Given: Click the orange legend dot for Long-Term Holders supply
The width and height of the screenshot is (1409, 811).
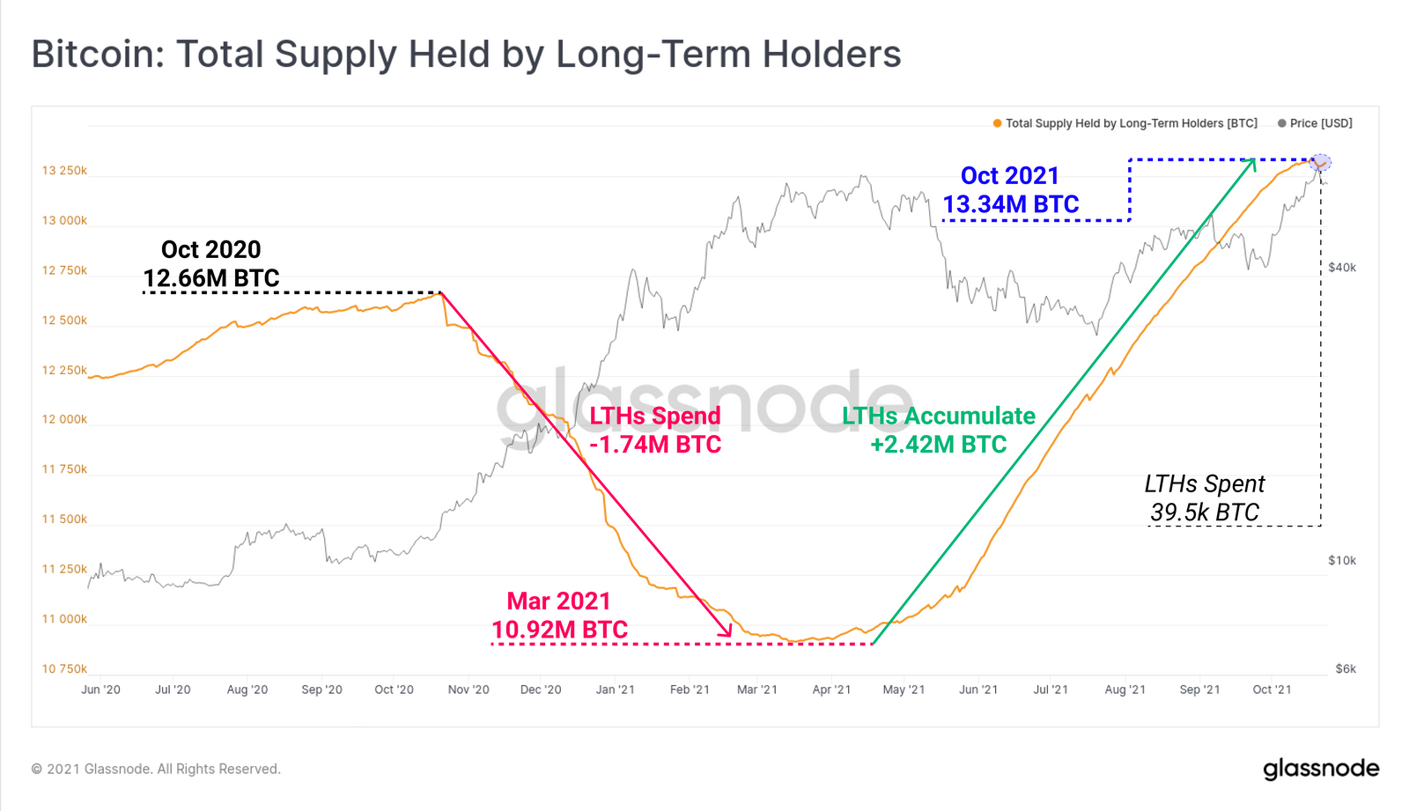Looking at the screenshot, I should tap(997, 123).
